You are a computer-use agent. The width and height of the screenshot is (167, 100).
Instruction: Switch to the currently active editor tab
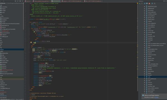[55, 1]
